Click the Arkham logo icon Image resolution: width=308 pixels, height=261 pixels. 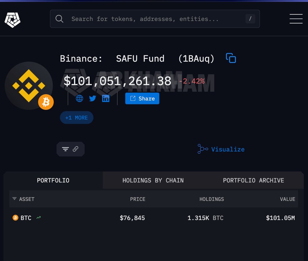(12, 19)
